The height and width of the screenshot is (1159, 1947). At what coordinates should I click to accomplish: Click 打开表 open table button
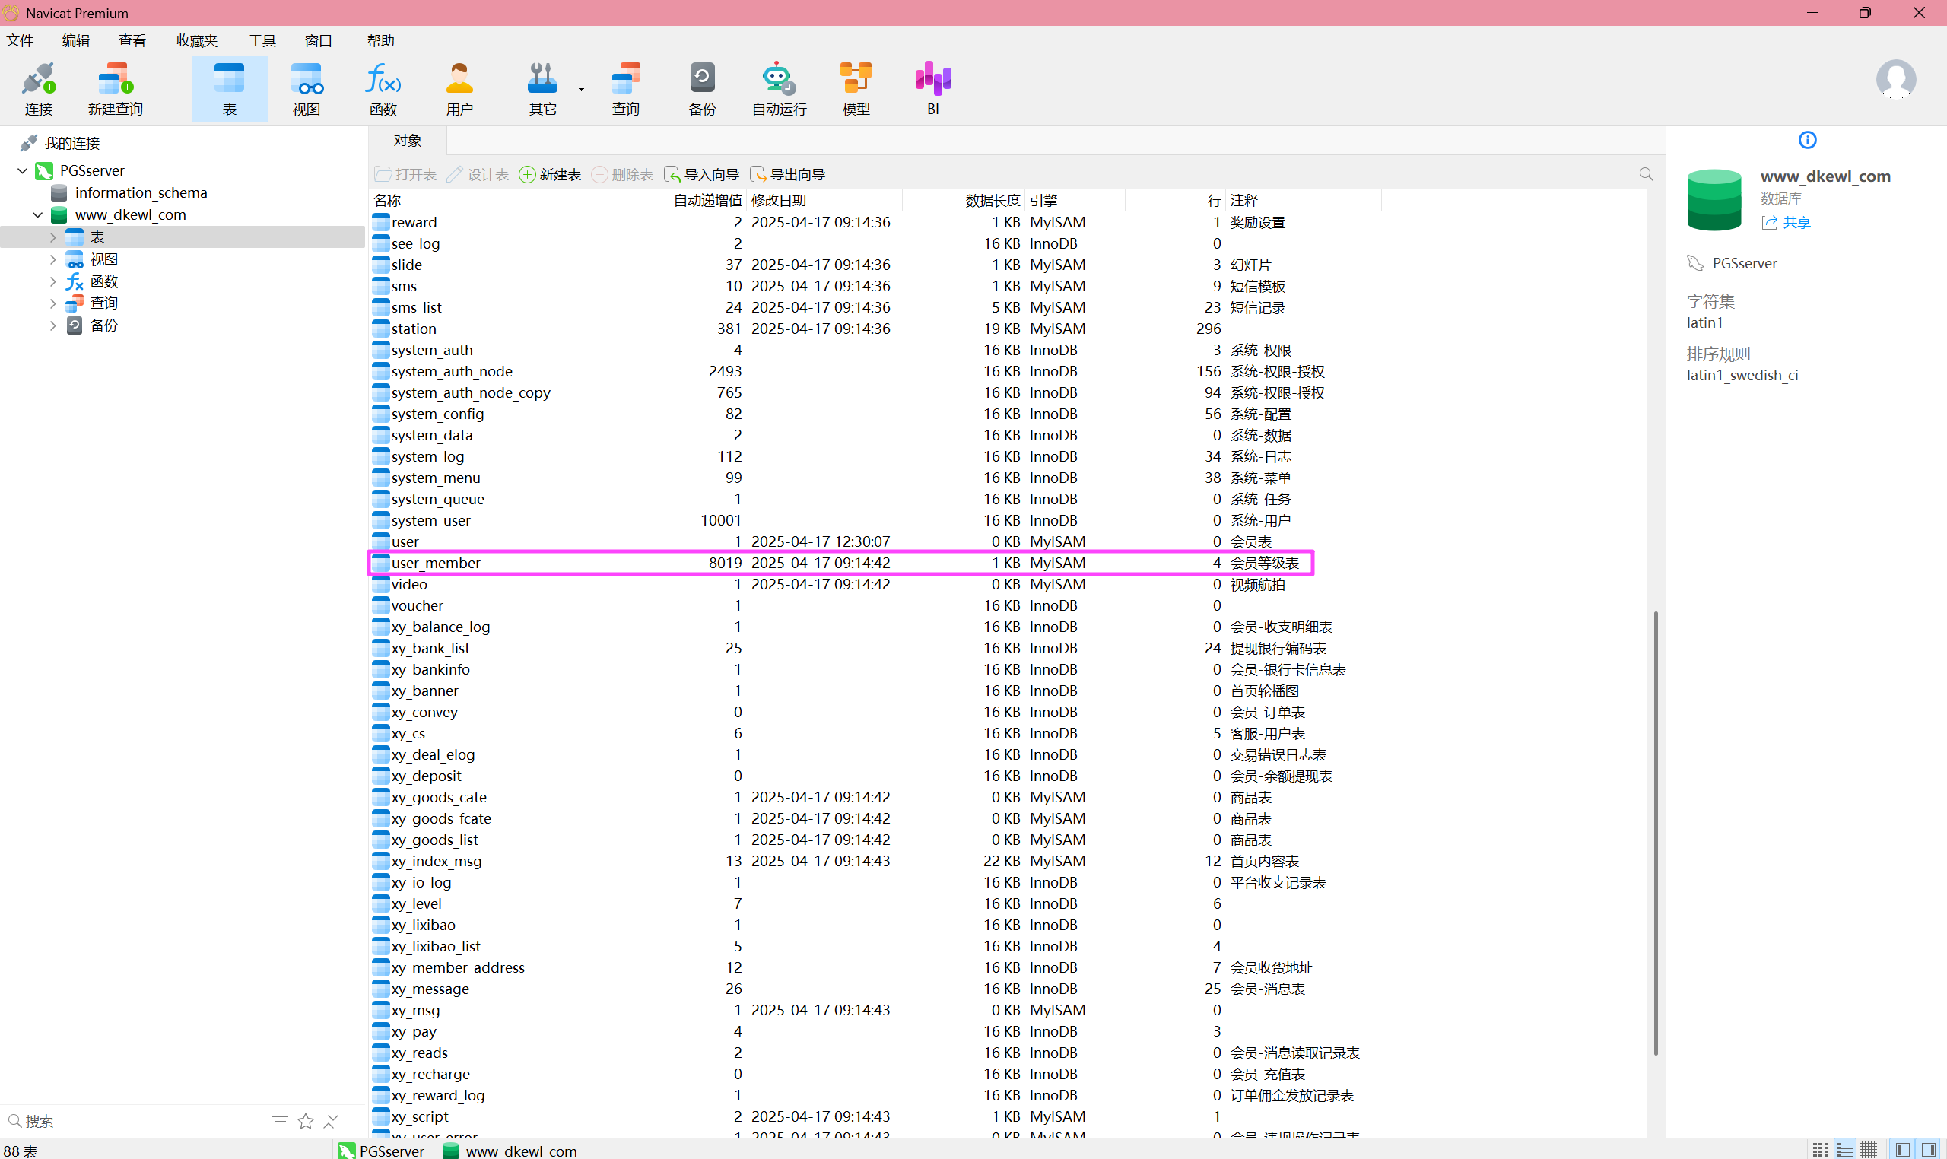pyautogui.click(x=406, y=174)
